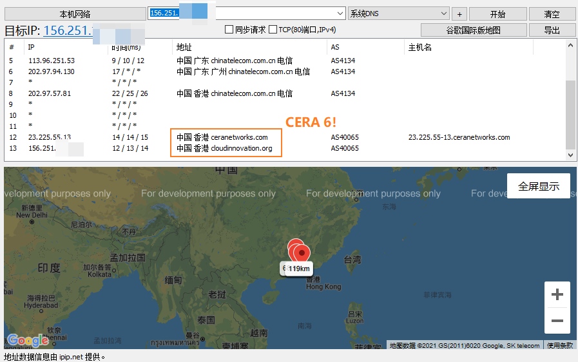578x362 pixels.
Task: Click address 中国 广东 广州 chinatelecom.com.cn 电信
Action: pos(243,71)
